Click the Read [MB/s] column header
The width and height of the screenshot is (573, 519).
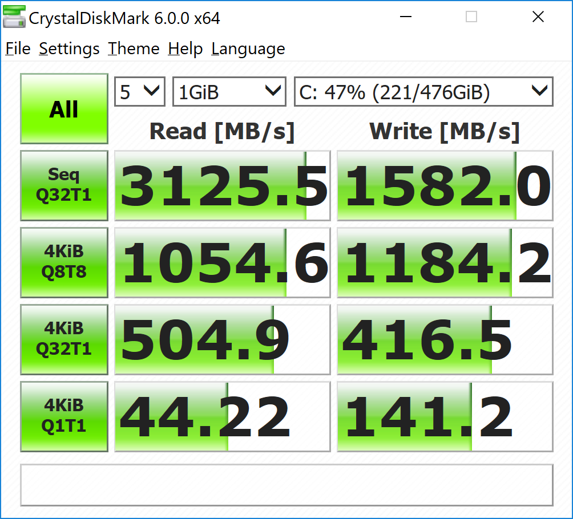[222, 132]
